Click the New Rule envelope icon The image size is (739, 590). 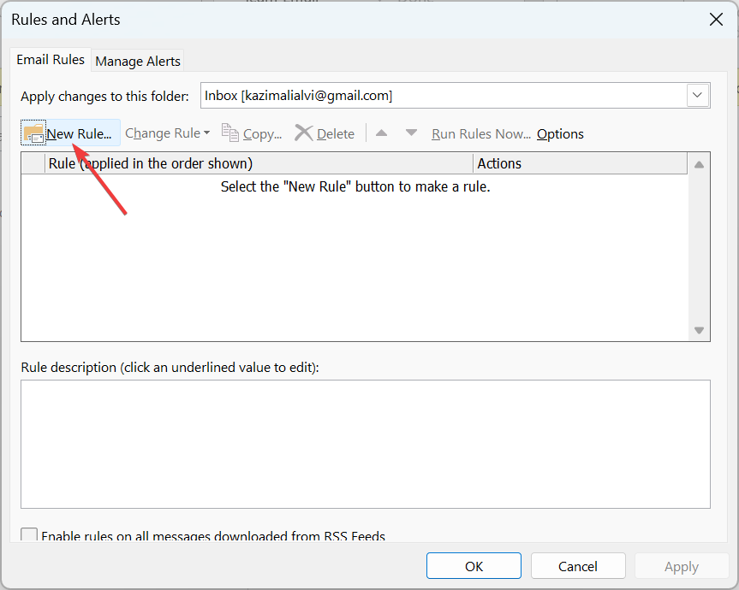click(x=33, y=133)
